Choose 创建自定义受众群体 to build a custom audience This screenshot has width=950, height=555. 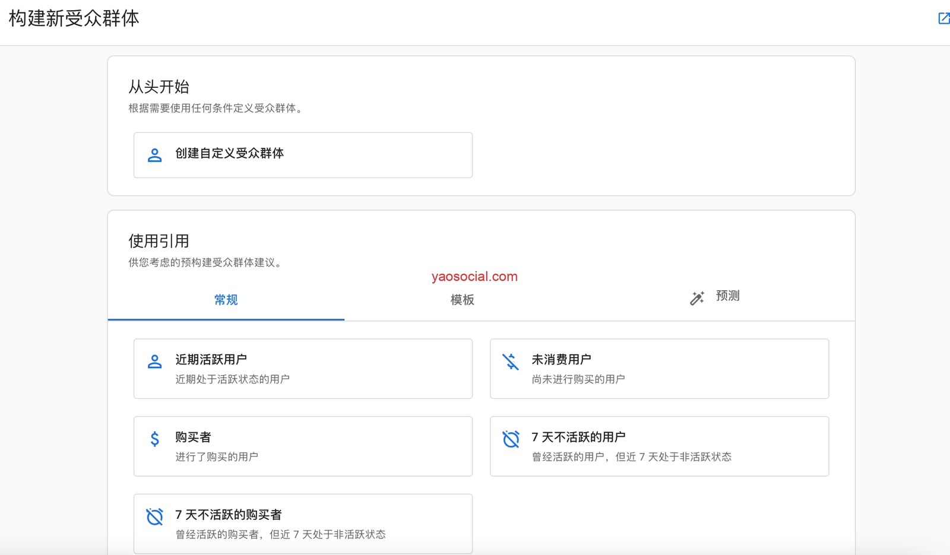pyautogui.click(x=229, y=153)
